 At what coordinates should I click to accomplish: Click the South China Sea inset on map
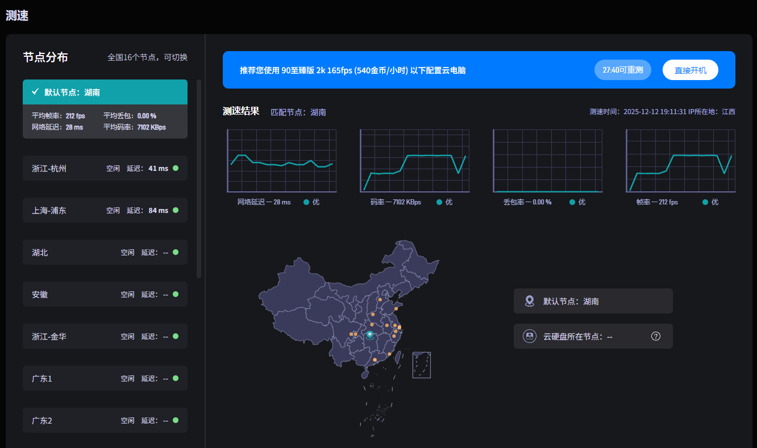click(x=422, y=365)
